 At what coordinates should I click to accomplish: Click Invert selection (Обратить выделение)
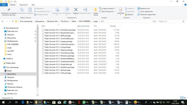click(x=147, y=15)
